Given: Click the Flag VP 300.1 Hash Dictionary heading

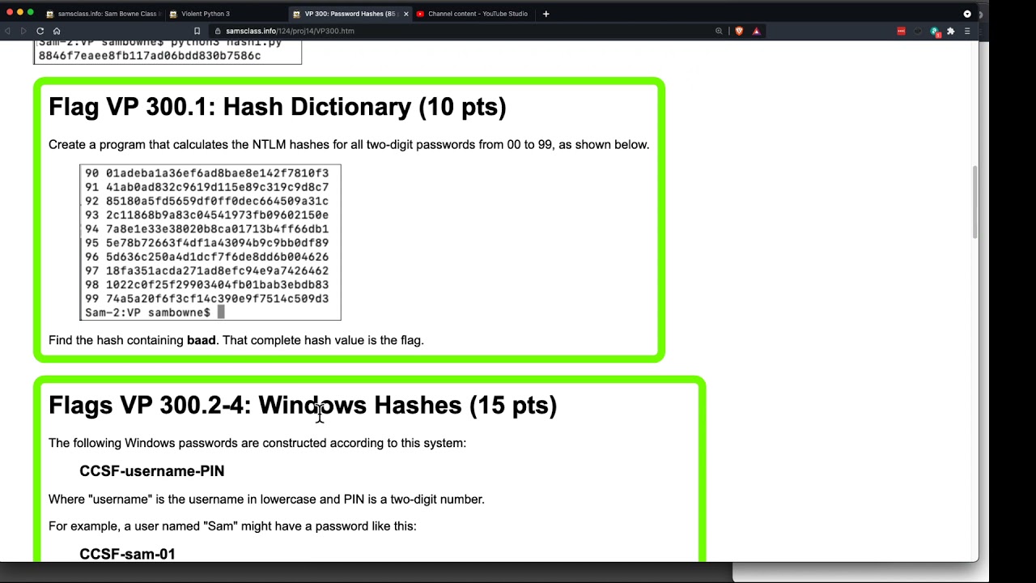Looking at the screenshot, I should (277, 107).
